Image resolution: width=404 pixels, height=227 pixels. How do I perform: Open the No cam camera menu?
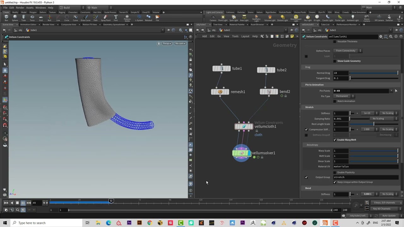180,44
